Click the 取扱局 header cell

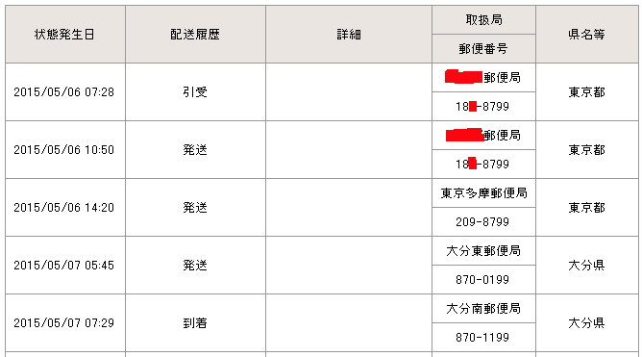pyautogui.click(x=483, y=20)
